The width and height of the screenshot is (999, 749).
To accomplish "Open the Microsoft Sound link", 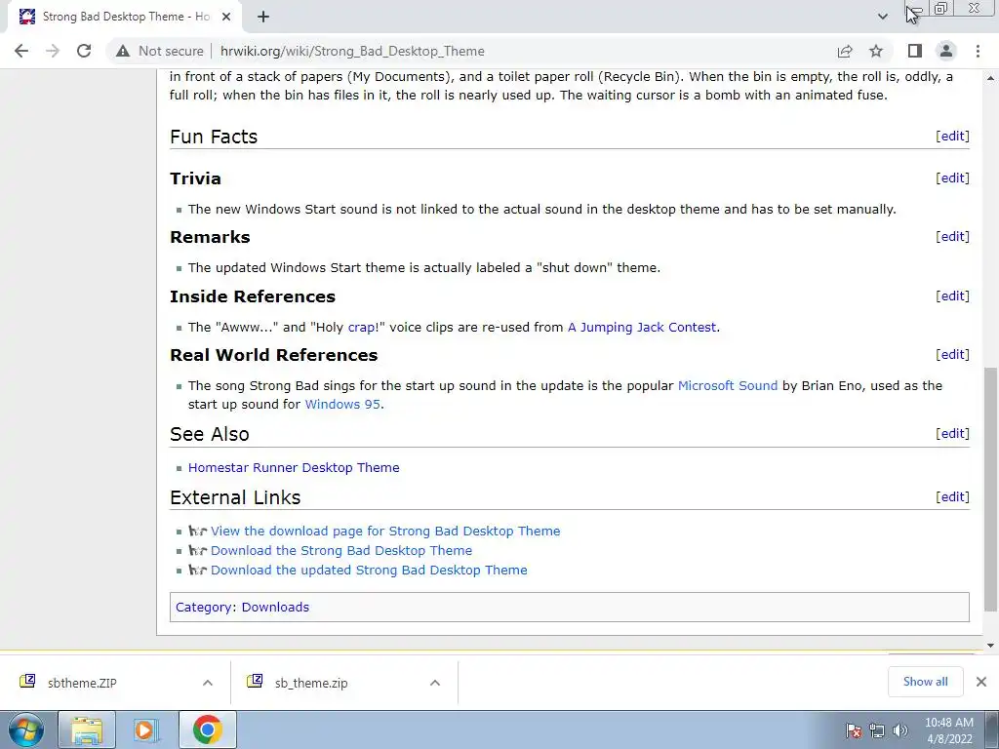I will [x=728, y=386].
